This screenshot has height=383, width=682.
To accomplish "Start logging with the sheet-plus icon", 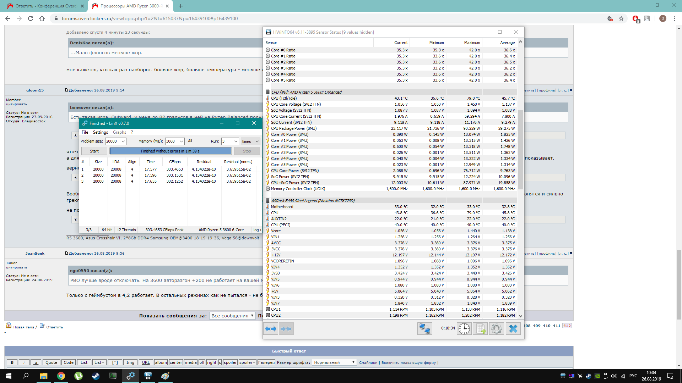I will tap(480, 329).
